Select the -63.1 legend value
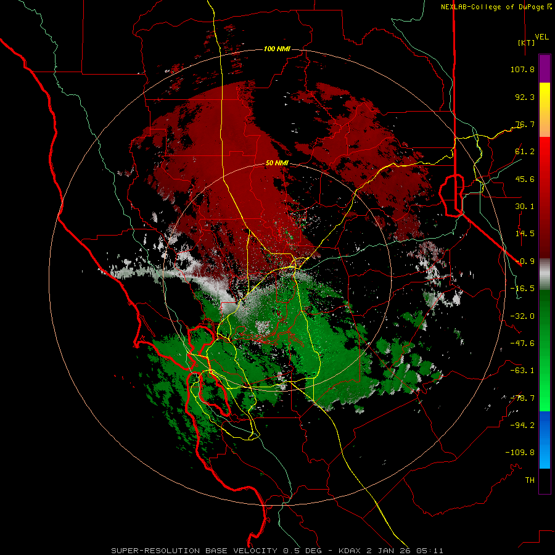The width and height of the screenshot is (555, 555). (x=522, y=371)
